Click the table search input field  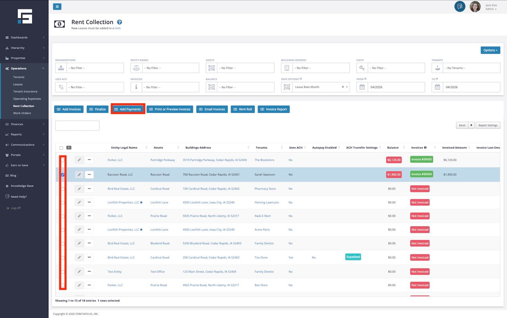(77, 126)
